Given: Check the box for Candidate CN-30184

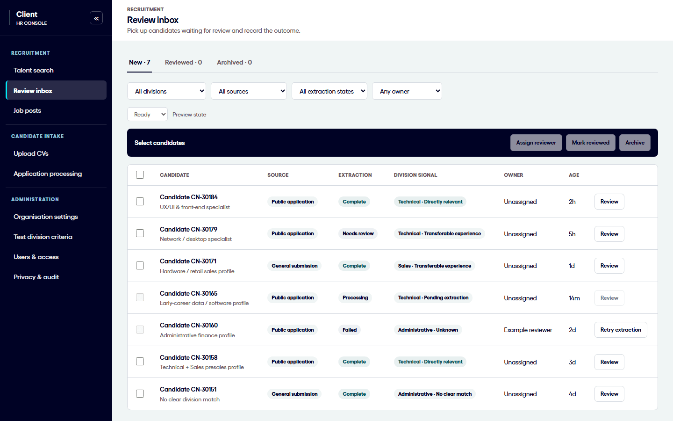Looking at the screenshot, I should pos(140,202).
